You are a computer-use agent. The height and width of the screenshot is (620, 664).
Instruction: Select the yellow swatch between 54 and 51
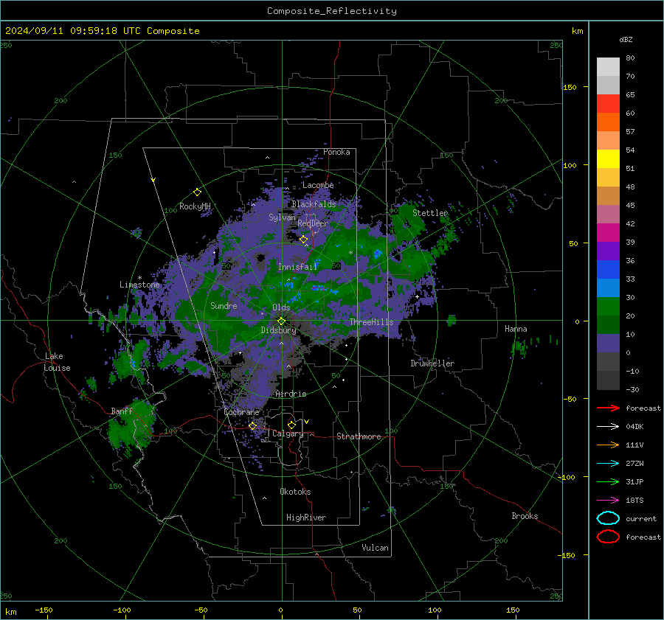tap(608, 159)
